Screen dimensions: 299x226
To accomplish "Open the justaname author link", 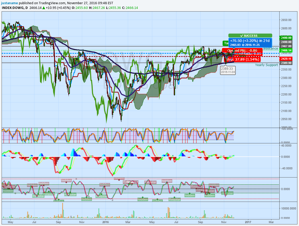I will (9, 3).
